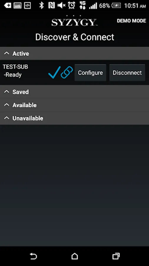The height and width of the screenshot is (266, 149).
Task: Tap the Bluetooth icon in status bar
Action: click(42, 5)
